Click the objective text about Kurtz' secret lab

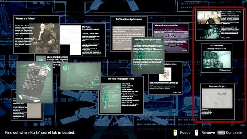[x=40, y=132]
